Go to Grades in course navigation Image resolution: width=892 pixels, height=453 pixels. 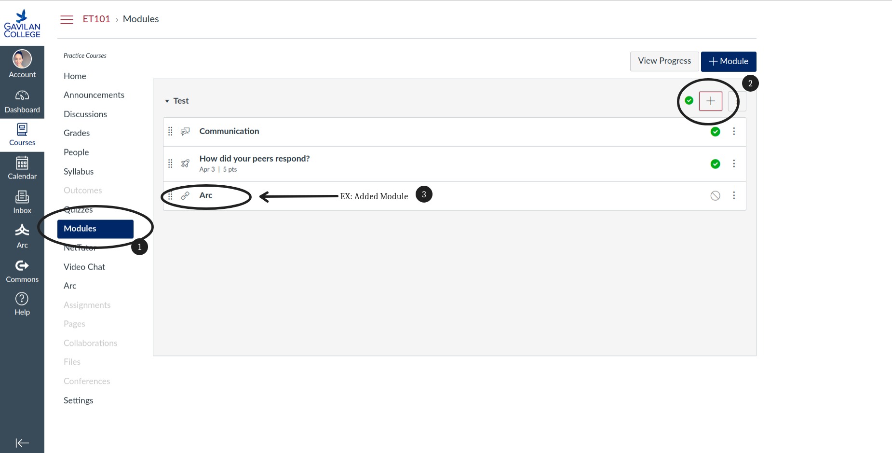point(77,133)
